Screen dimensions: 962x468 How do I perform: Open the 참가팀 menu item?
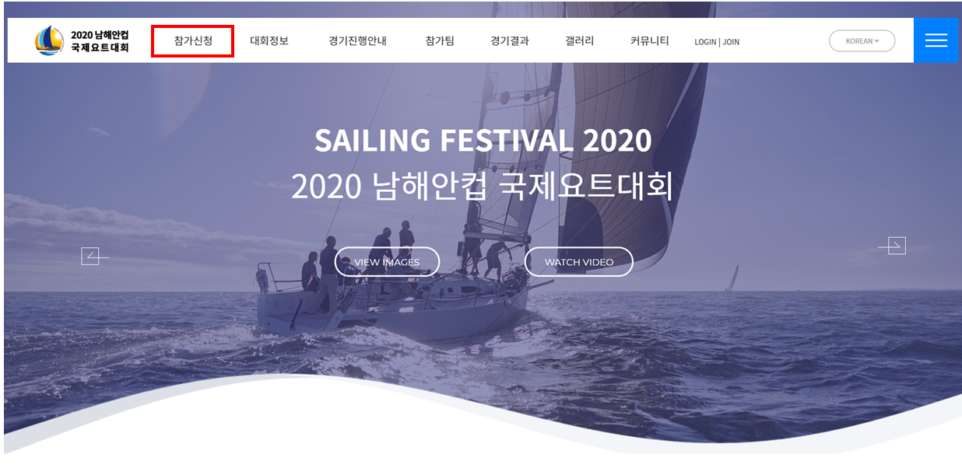pos(440,40)
